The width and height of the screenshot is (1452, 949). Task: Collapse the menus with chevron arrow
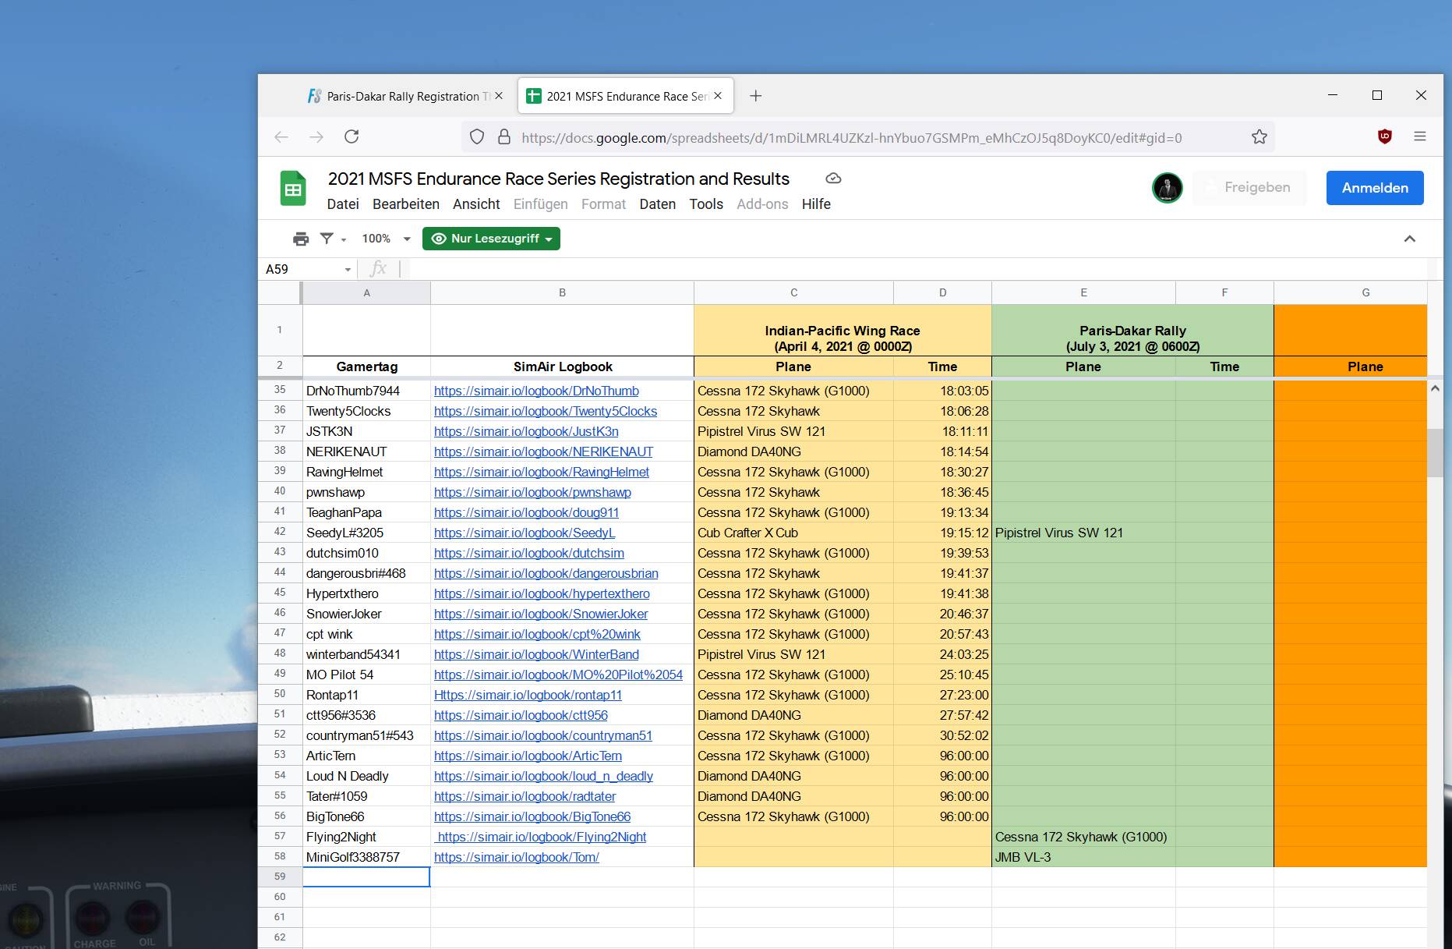1409,239
